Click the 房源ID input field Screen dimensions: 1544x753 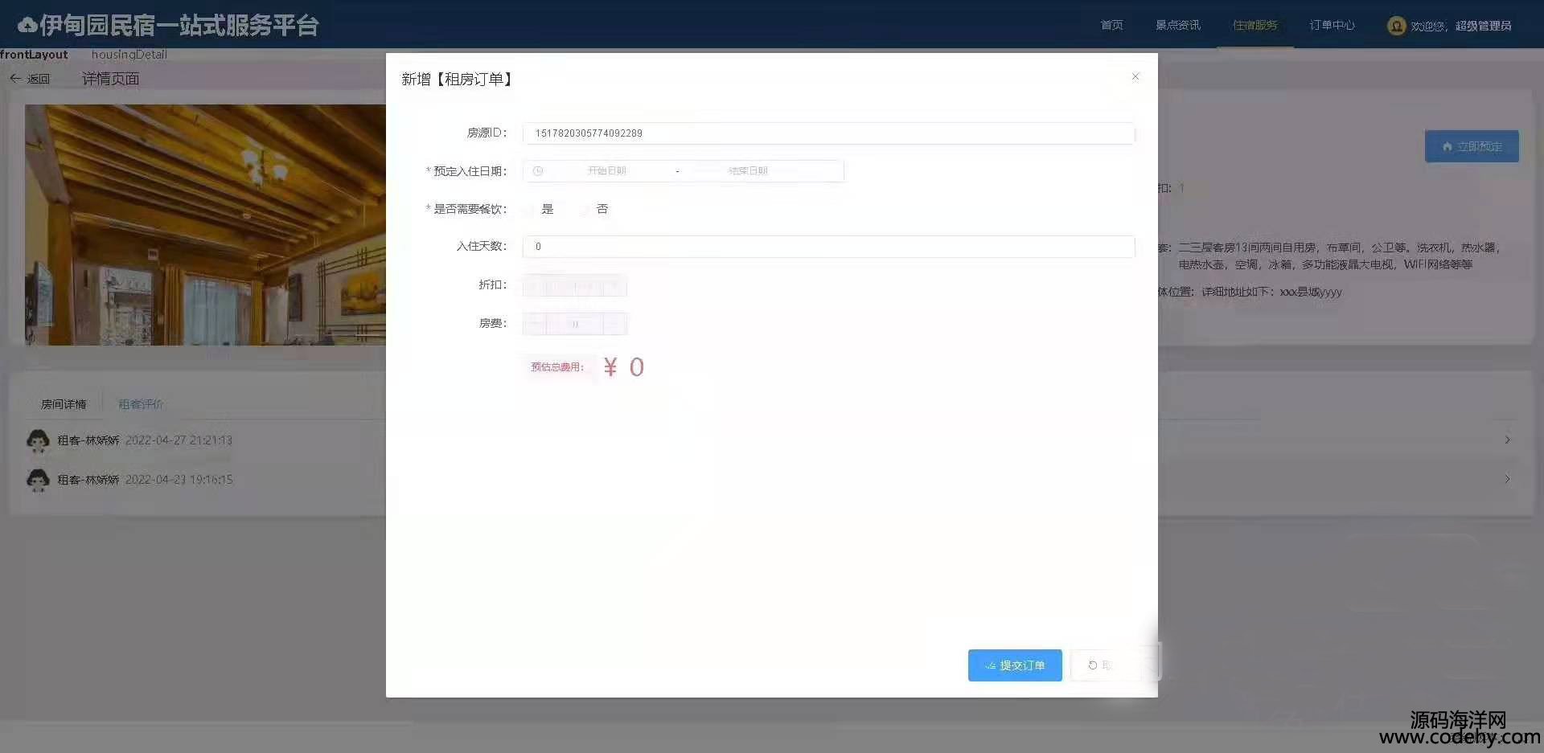pos(828,133)
